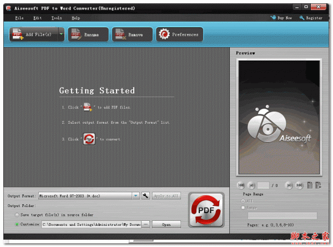The width and height of the screenshot is (333, 247).
Task: Start conversion with the large PDF button
Action: 206,210
